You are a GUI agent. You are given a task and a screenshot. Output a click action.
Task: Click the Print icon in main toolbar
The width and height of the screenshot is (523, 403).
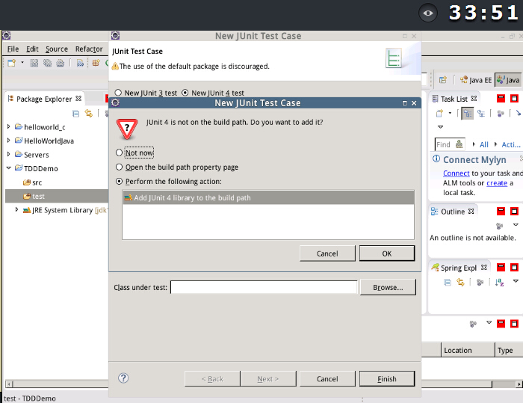(x=61, y=63)
